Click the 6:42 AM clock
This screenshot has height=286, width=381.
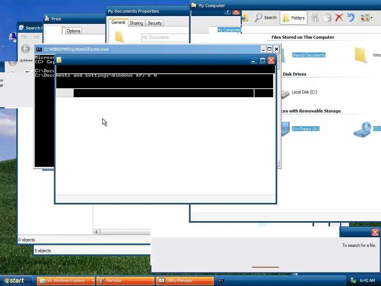367,281
